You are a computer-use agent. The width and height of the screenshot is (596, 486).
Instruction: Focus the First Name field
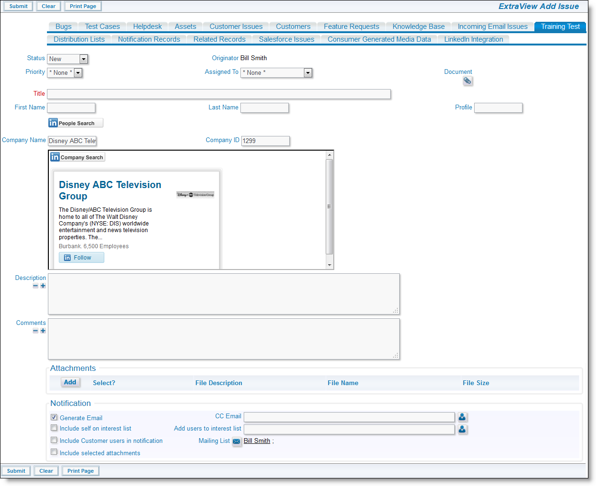click(71, 108)
